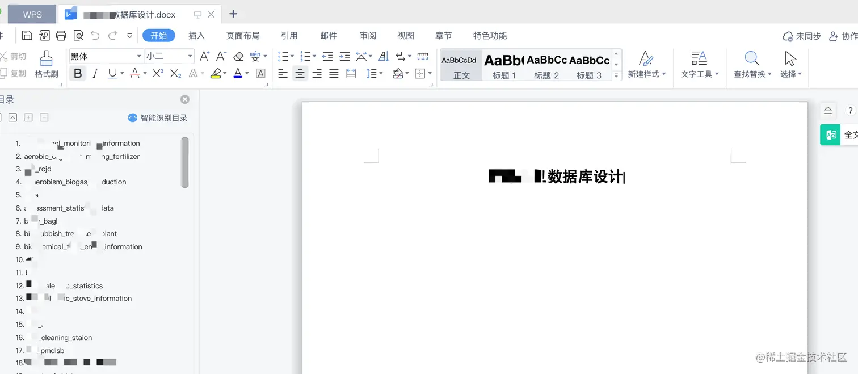Screen dimensions: 858x374
Task: Click the Redo arrow
Action: [112, 36]
